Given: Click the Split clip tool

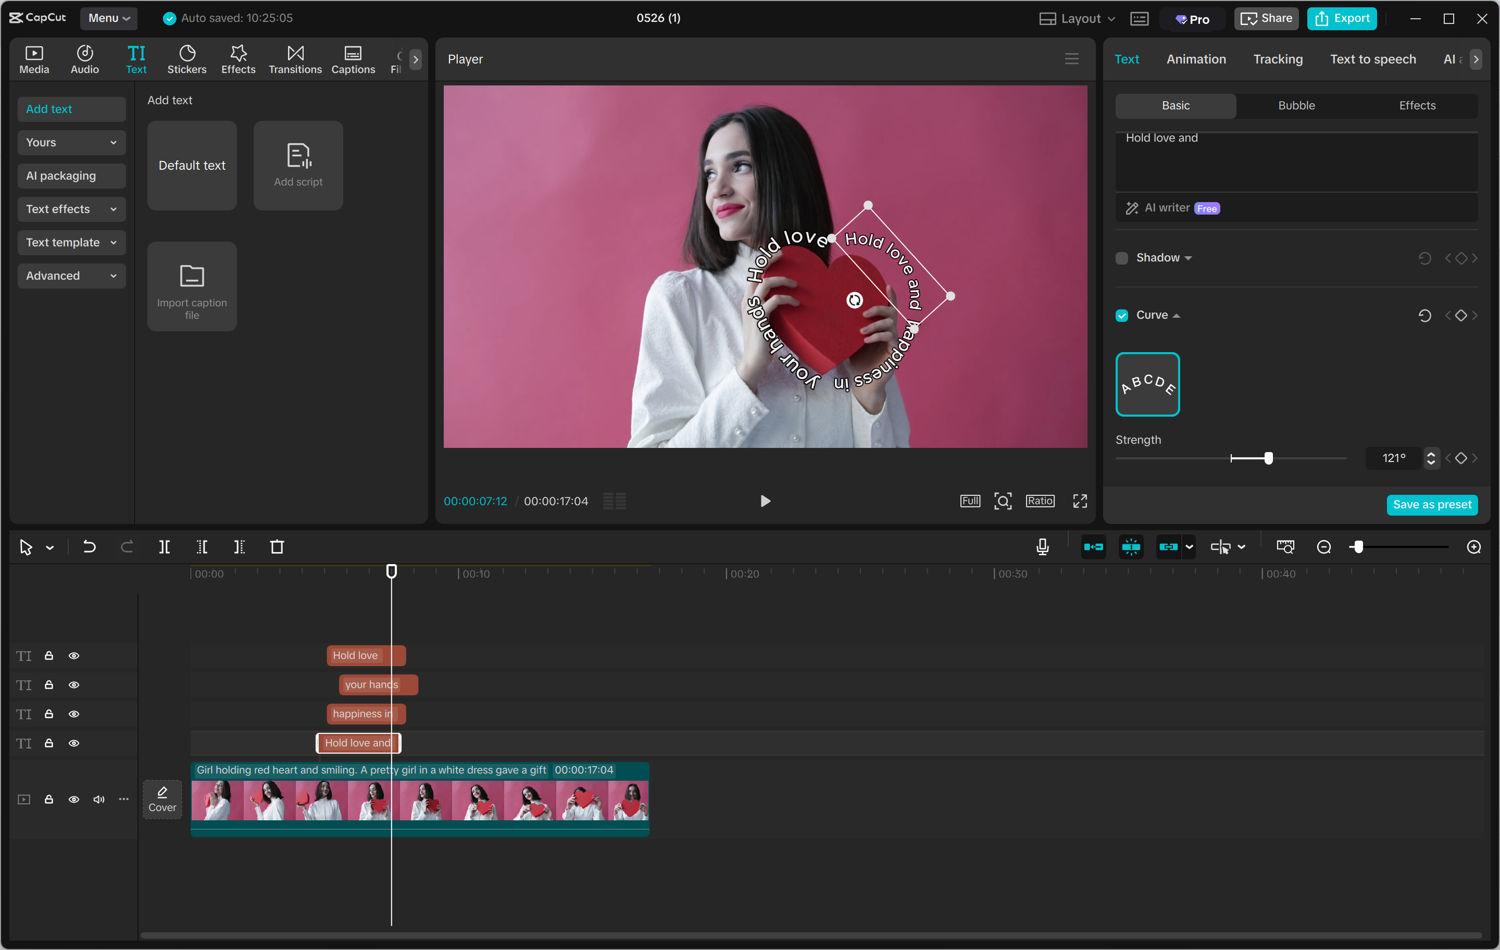Looking at the screenshot, I should (165, 546).
